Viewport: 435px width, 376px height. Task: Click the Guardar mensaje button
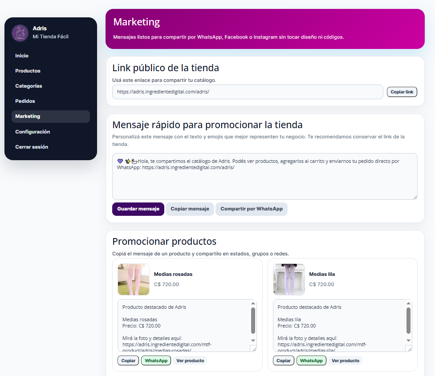(138, 209)
